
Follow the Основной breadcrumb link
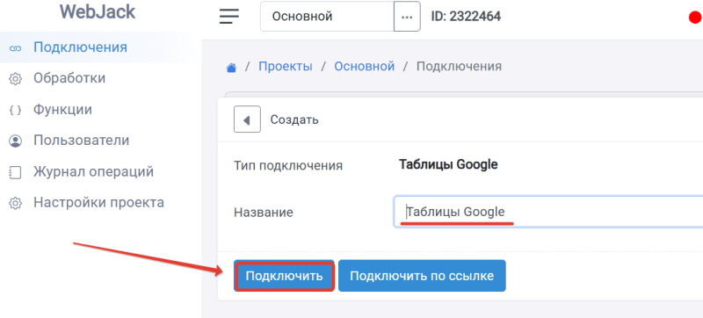[365, 66]
